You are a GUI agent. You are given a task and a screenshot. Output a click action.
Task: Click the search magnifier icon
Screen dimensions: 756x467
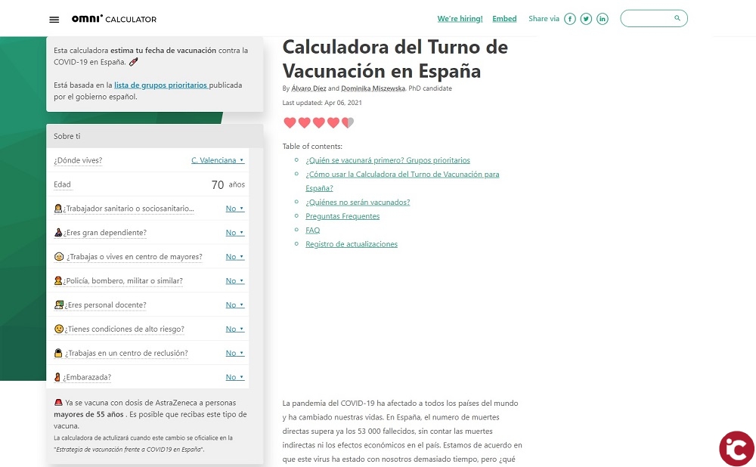tap(677, 18)
